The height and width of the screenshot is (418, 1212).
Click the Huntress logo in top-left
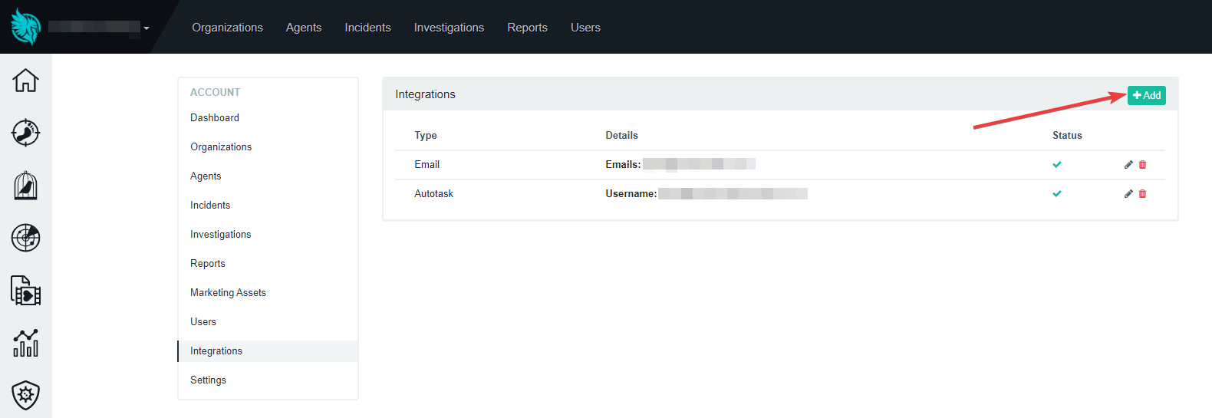pos(25,27)
